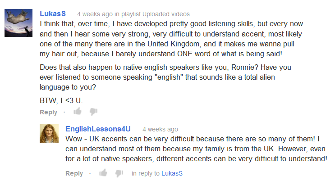This screenshot has height=185, width=335.
Task: Open EnglishLessons4U's avatar photo
Action: coord(49,133)
